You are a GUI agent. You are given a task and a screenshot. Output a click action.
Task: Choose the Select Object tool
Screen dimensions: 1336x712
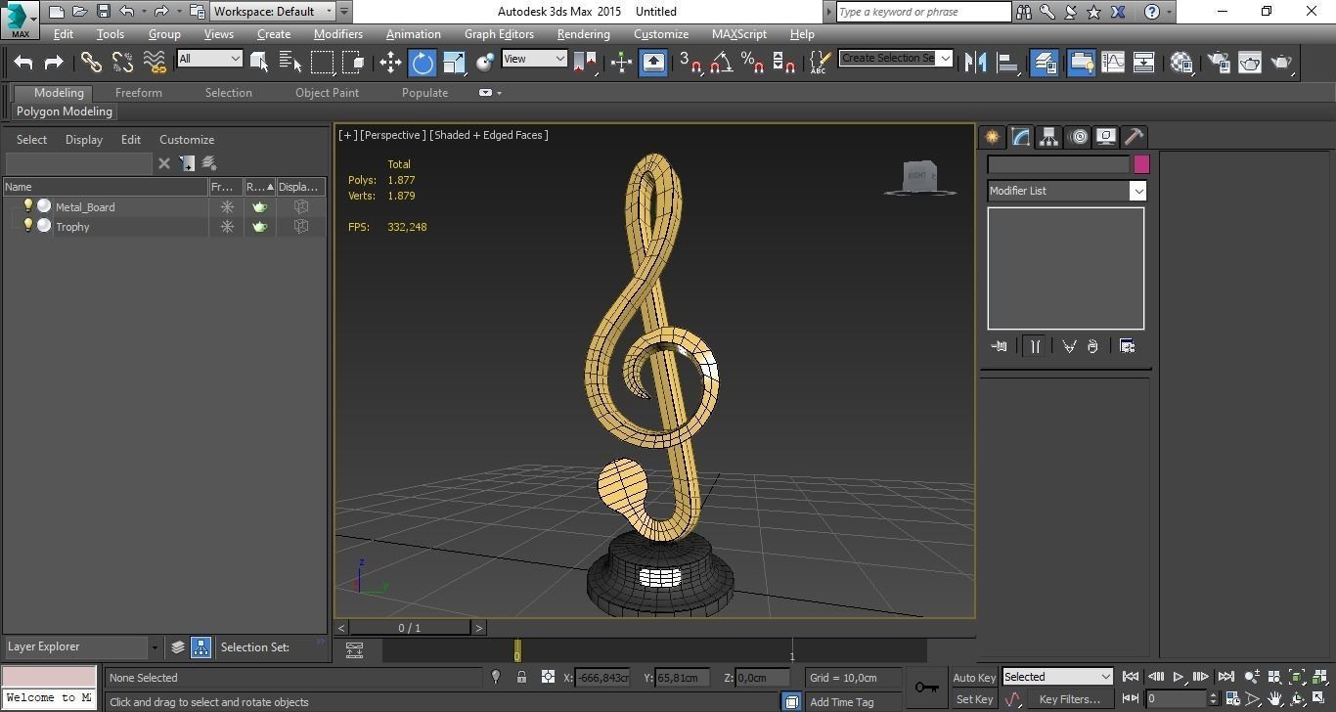pos(259,62)
